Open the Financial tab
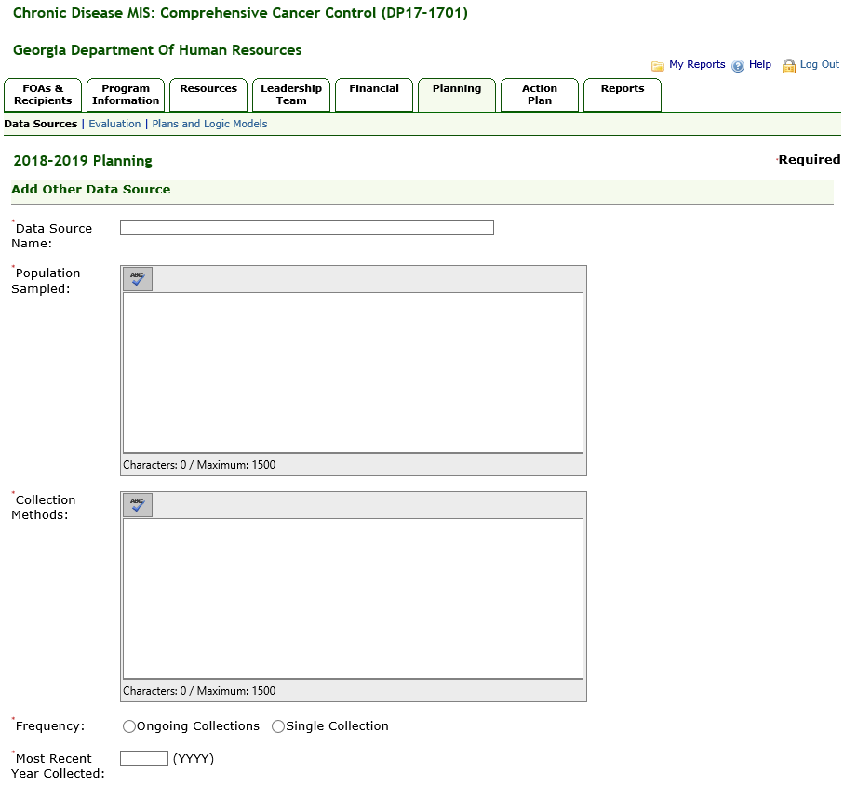 (374, 95)
